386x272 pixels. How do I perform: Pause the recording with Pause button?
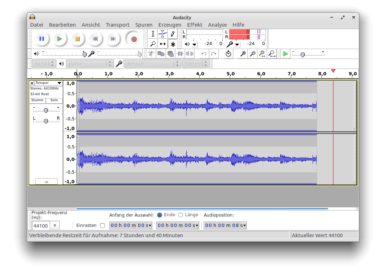(x=42, y=39)
